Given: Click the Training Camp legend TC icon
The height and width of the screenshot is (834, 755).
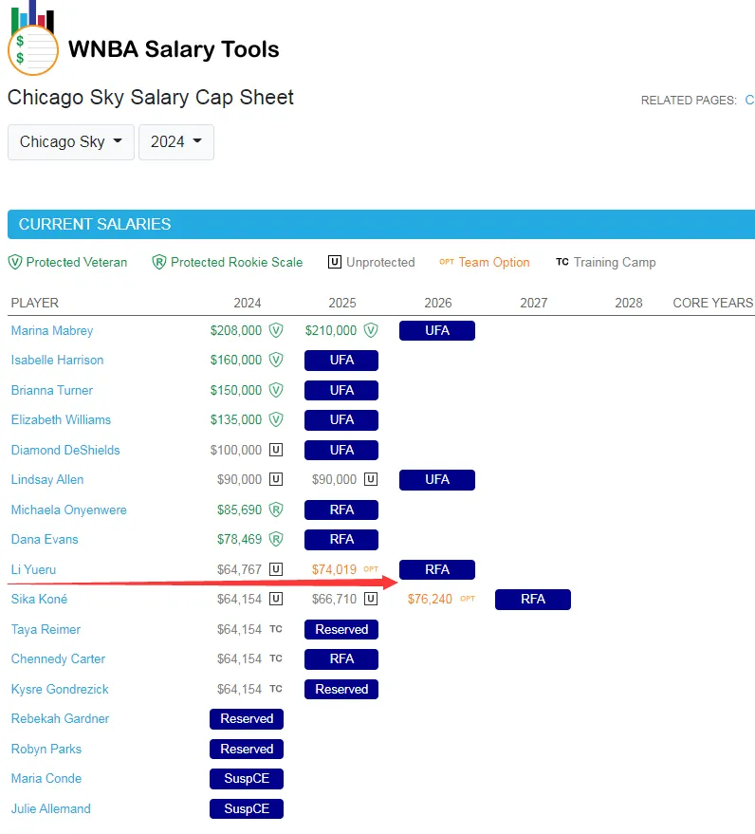Looking at the screenshot, I should [x=562, y=262].
